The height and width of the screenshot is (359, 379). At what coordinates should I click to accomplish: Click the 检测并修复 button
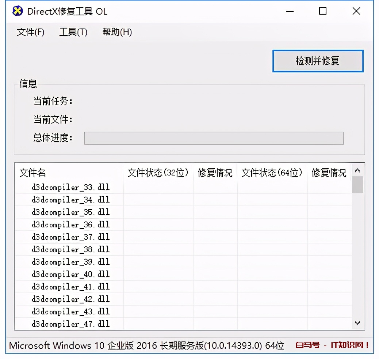317,61
